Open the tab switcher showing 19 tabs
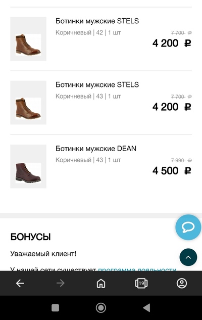Viewport: 202px width, 320px height. (141, 283)
